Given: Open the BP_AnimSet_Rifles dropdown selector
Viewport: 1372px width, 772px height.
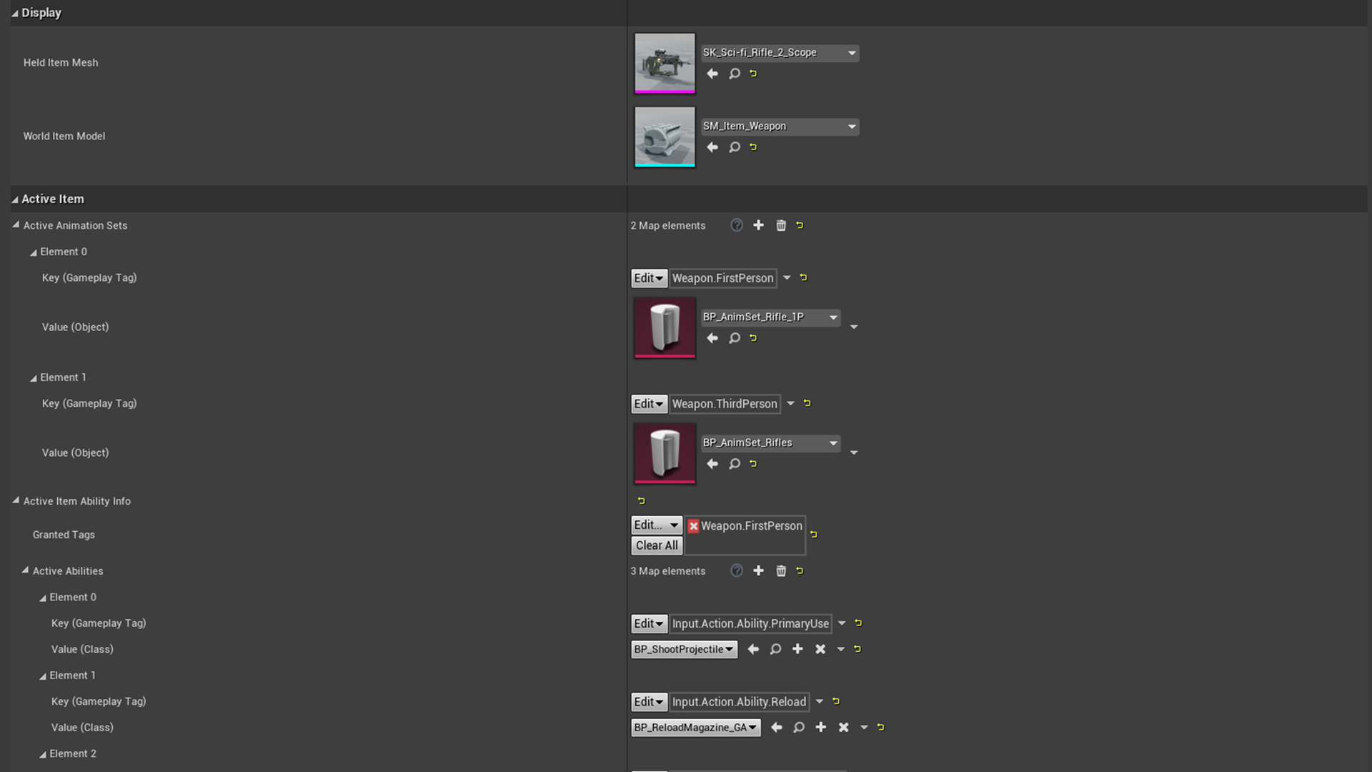Looking at the screenshot, I should click(832, 442).
